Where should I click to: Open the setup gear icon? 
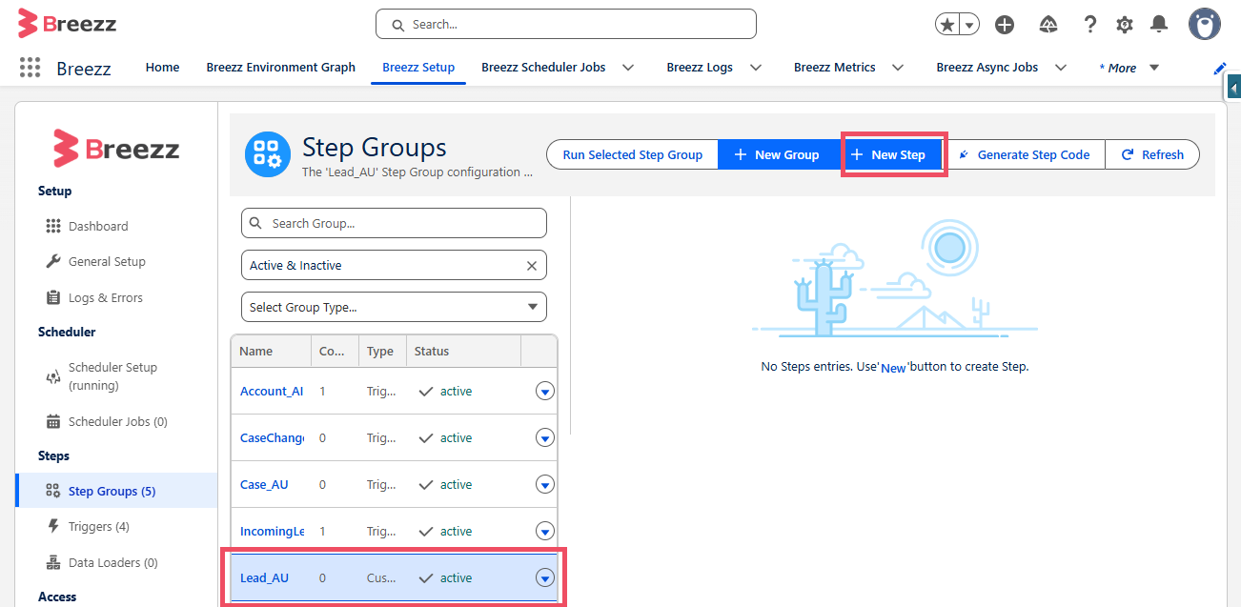1125,25
